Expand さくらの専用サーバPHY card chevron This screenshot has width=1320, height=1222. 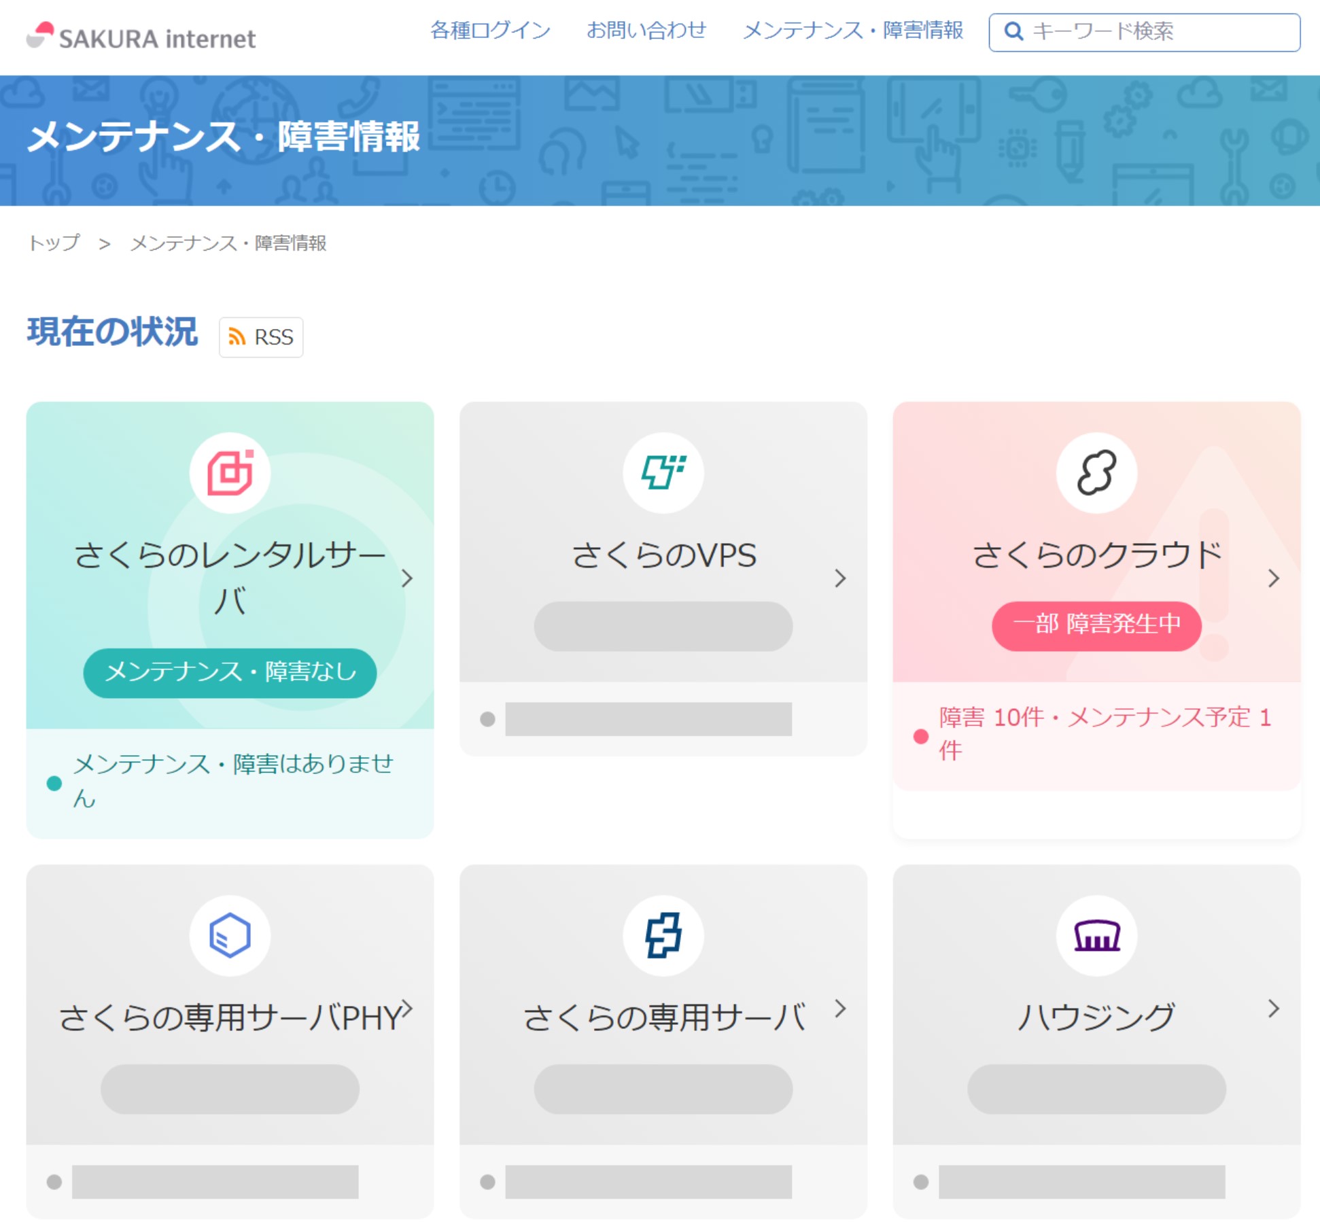(407, 1008)
